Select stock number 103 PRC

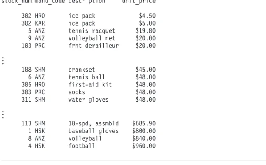[x=33, y=46]
